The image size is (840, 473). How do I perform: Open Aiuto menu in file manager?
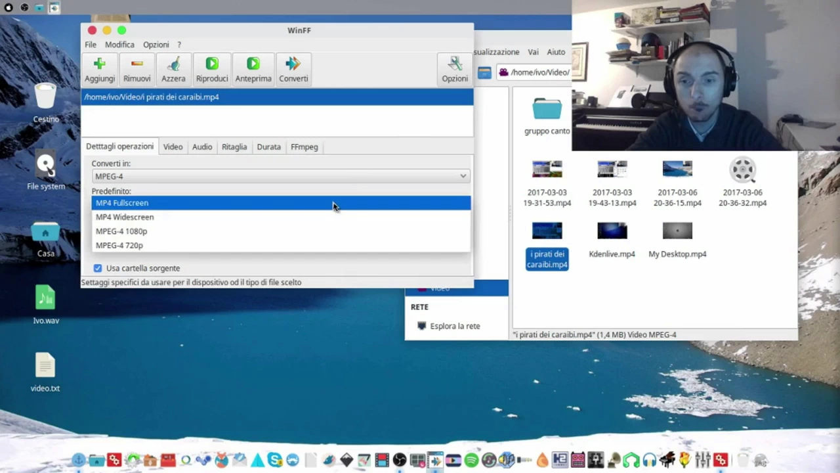556,52
